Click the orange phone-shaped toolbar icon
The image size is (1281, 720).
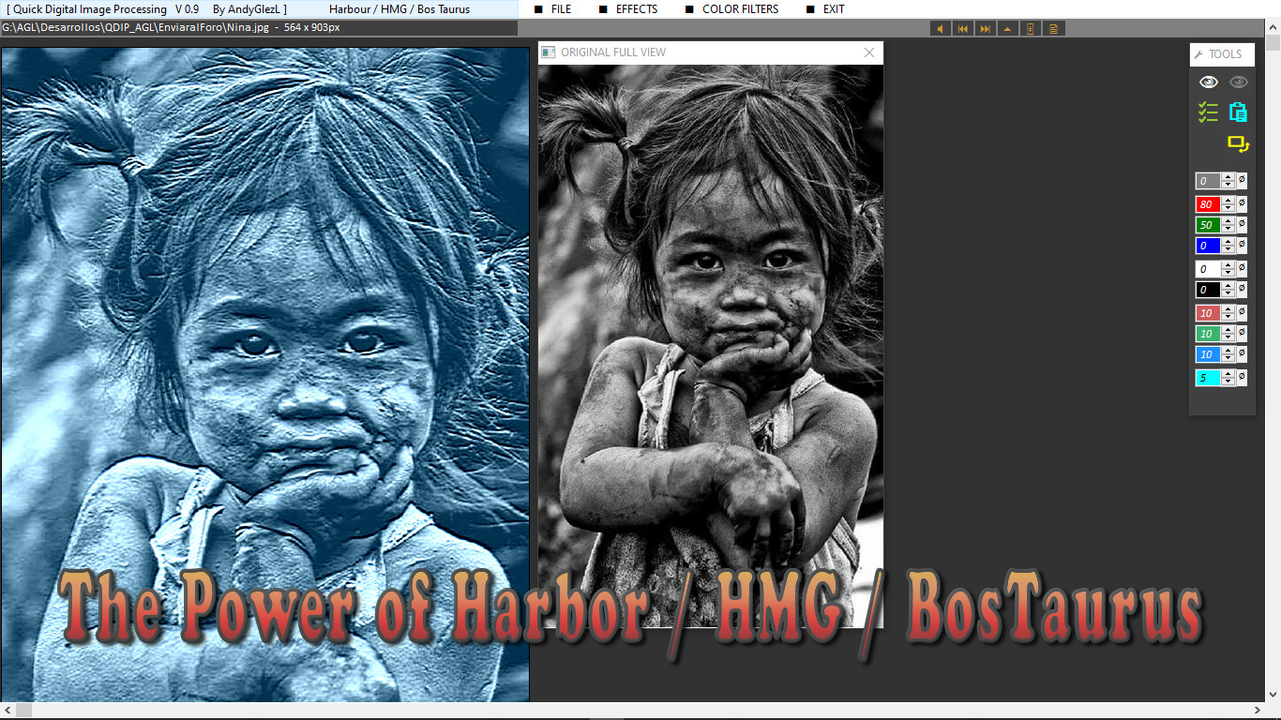[1030, 29]
